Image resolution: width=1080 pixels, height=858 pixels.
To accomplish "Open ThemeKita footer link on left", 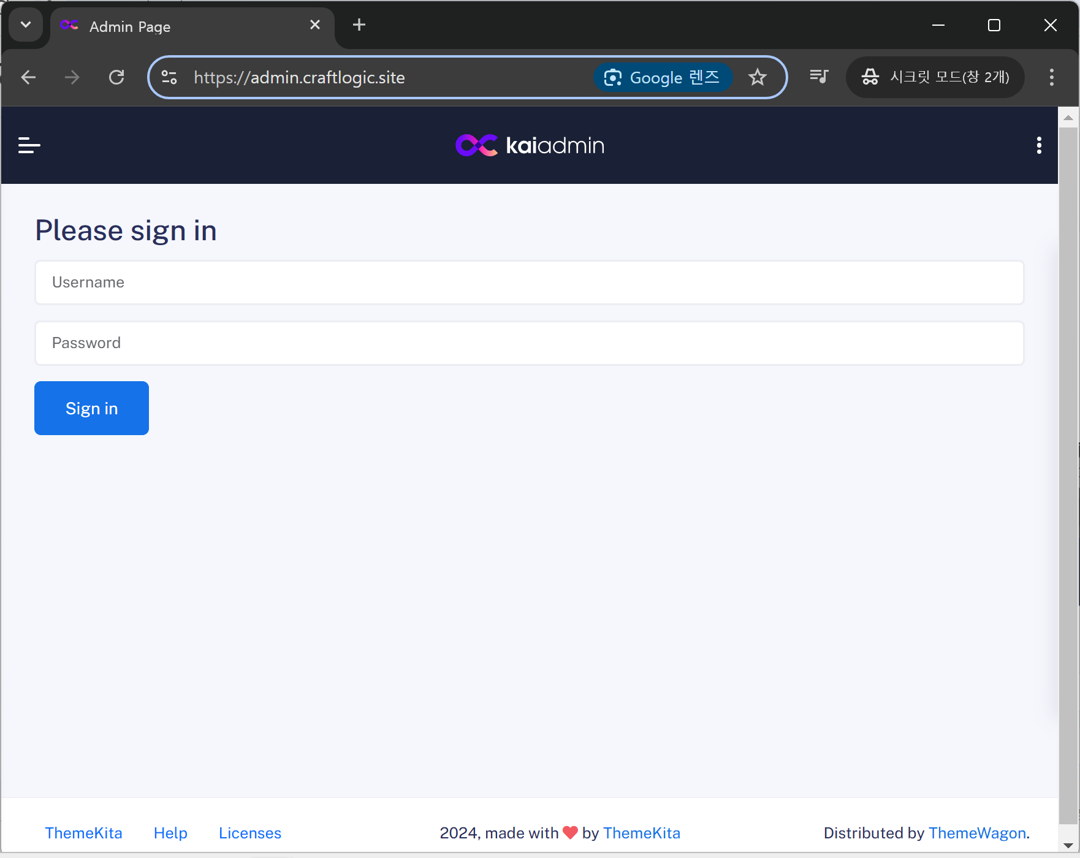I will [x=83, y=833].
